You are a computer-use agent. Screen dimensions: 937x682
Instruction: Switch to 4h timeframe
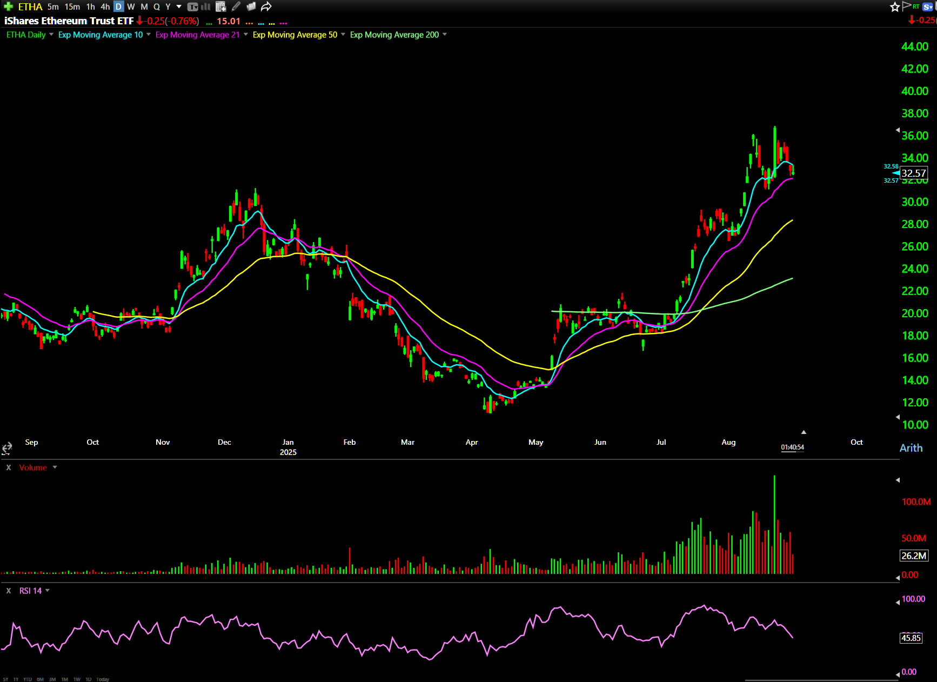[105, 6]
